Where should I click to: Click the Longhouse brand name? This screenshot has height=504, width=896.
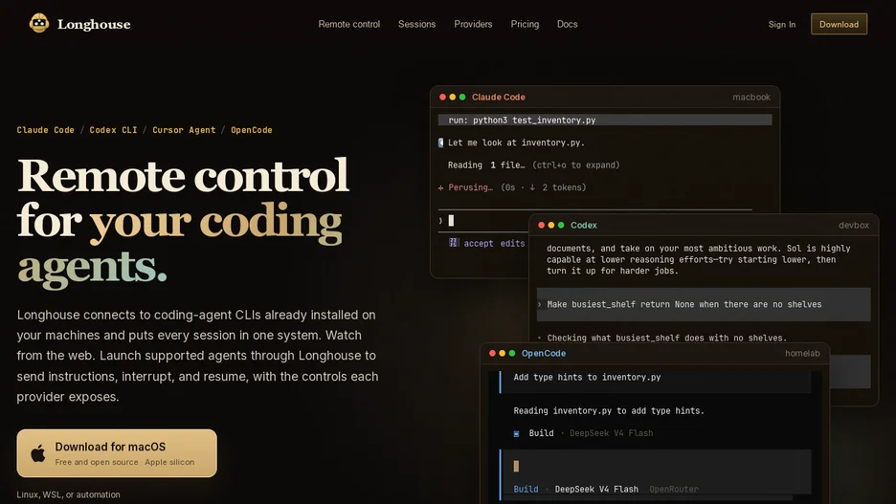[x=94, y=24]
